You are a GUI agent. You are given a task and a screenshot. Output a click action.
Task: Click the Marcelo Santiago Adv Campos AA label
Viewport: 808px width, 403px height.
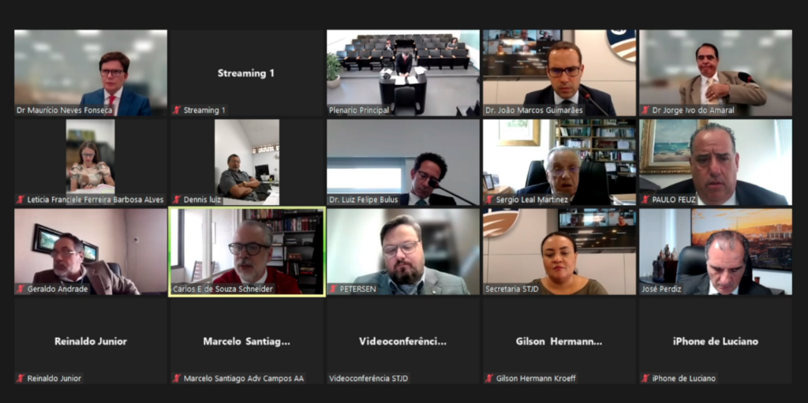(x=244, y=379)
